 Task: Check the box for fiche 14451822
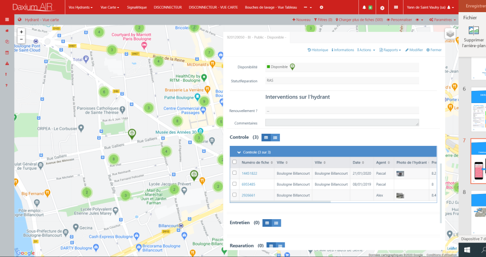[234, 173]
